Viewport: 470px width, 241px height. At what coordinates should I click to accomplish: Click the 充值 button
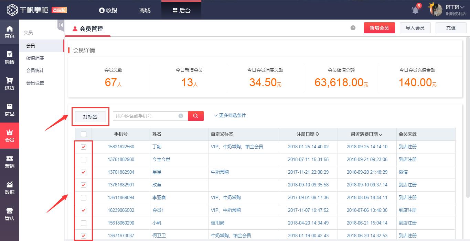(x=451, y=28)
